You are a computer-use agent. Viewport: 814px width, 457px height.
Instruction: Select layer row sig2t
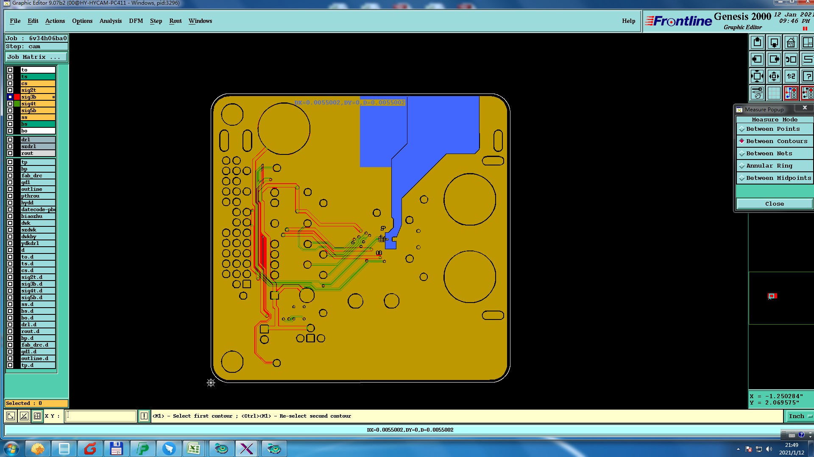click(x=38, y=90)
